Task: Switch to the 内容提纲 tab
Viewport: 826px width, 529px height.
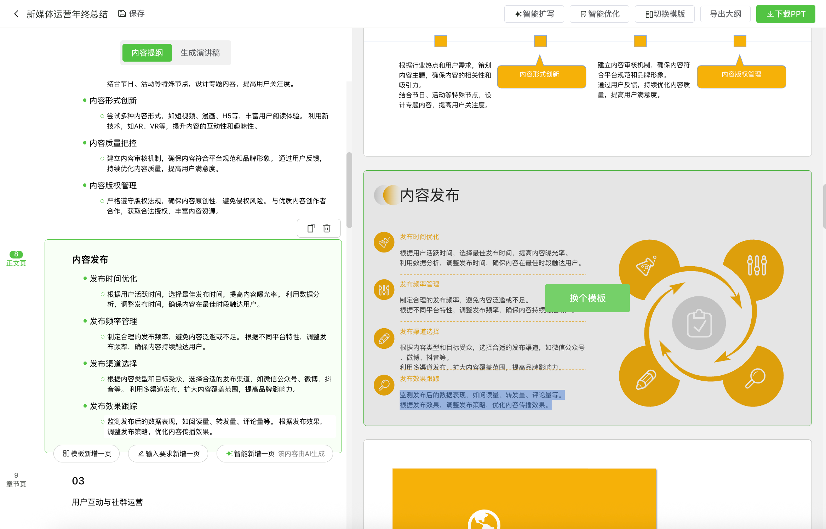Action: click(x=147, y=53)
